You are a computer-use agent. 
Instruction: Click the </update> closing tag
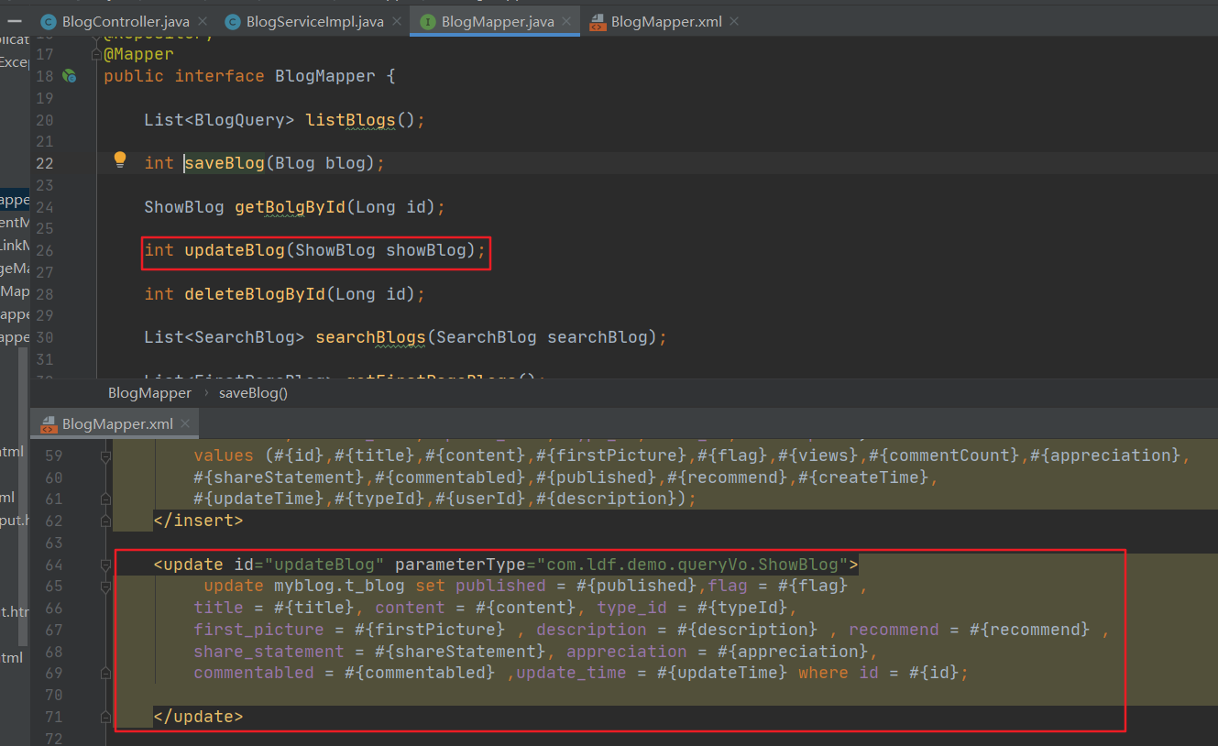click(x=198, y=717)
